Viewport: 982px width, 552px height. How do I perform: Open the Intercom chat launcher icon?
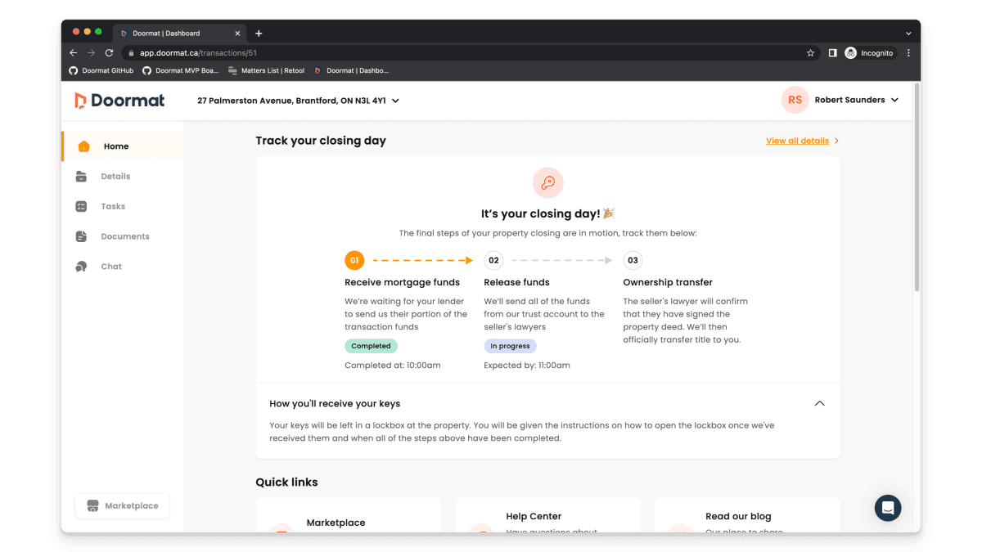pos(887,508)
